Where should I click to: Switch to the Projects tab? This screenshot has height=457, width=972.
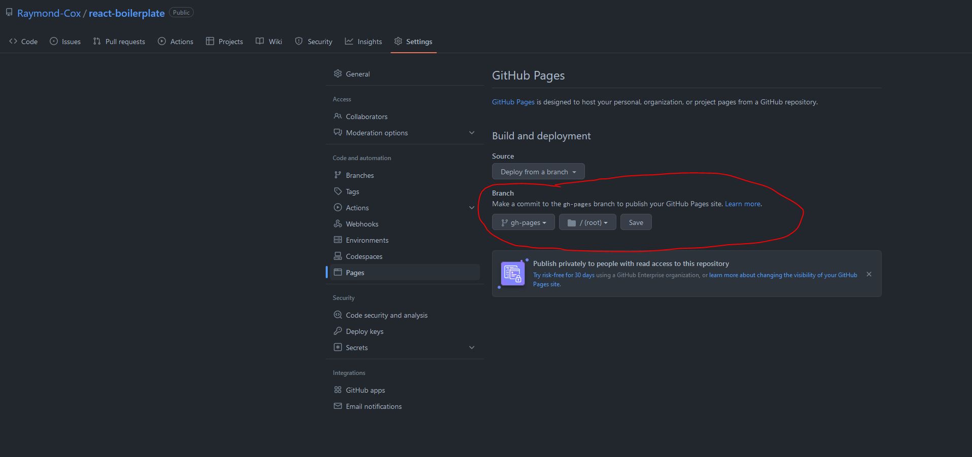point(224,42)
